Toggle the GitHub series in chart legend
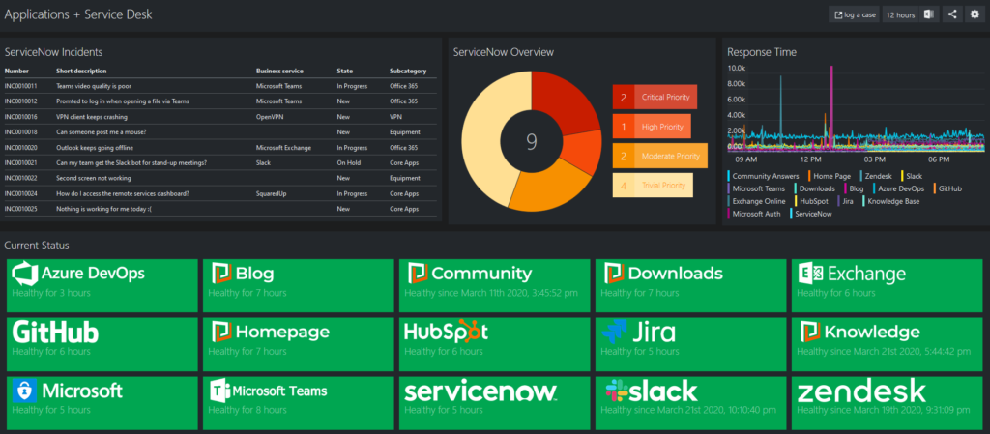This screenshot has height=434, width=990. 947,188
